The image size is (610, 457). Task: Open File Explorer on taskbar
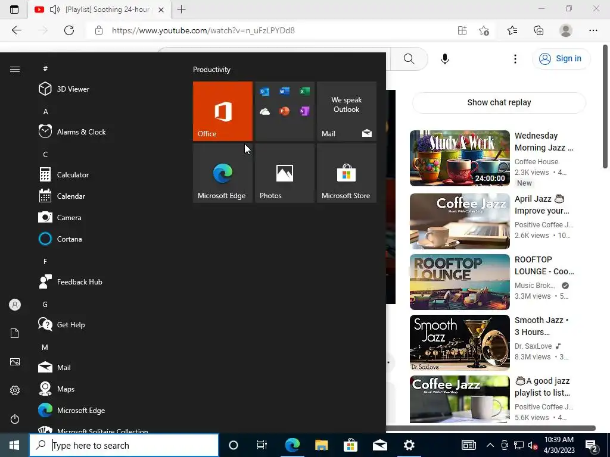(321, 445)
